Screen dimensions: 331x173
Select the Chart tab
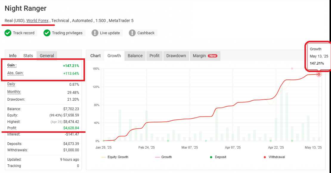(95, 56)
